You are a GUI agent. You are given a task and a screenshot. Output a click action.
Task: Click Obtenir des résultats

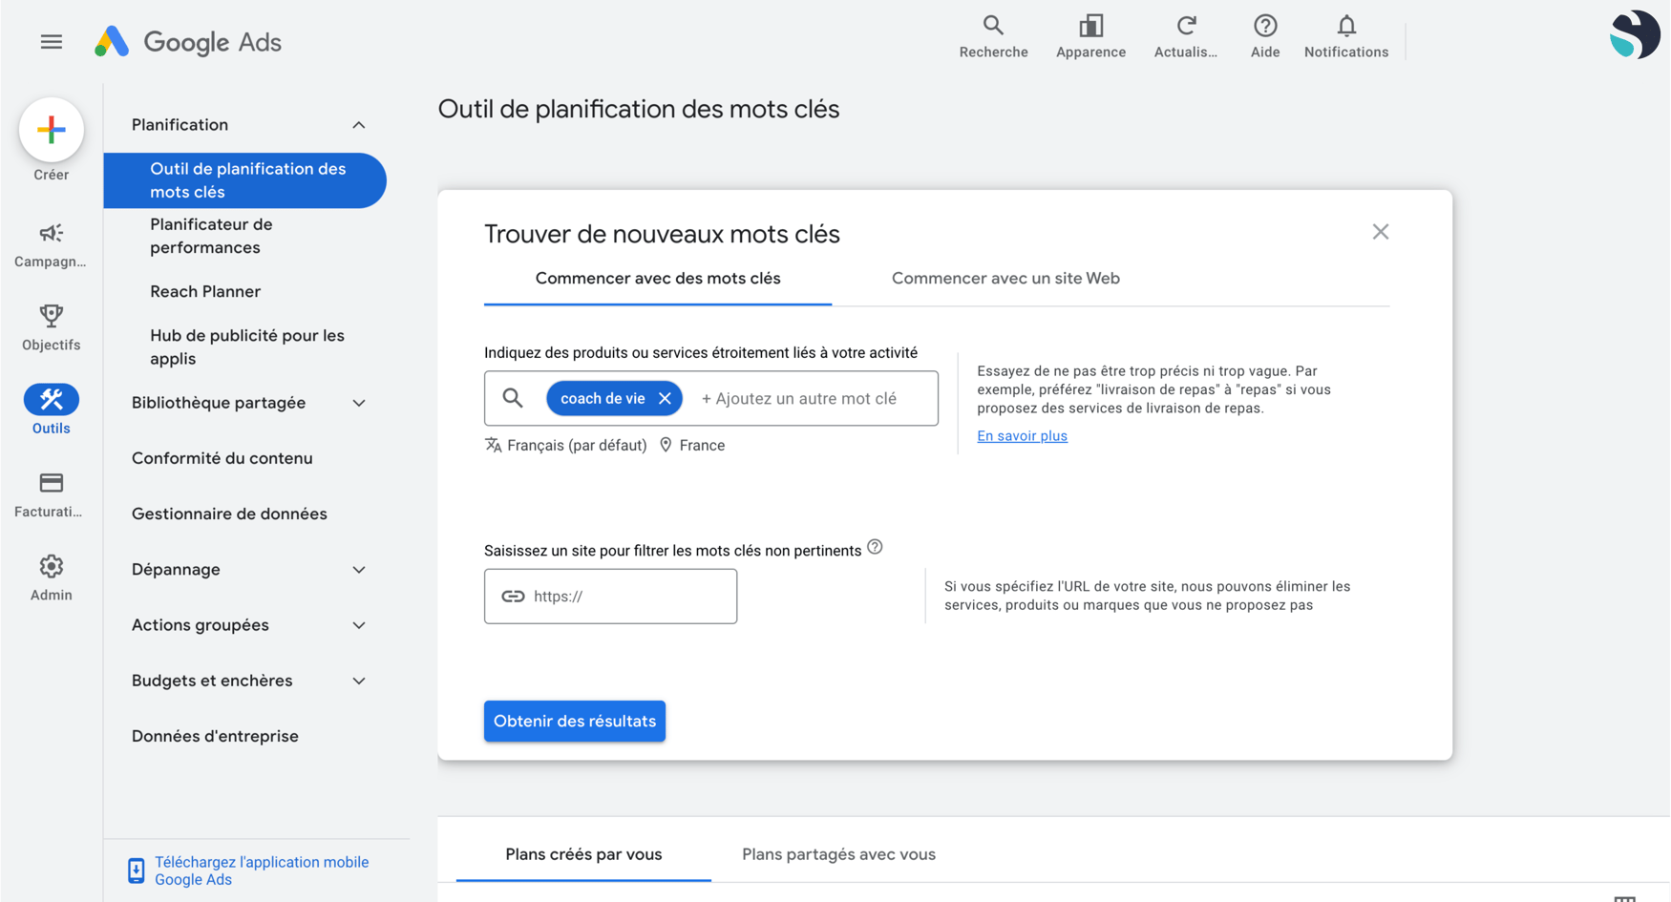pos(574,721)
